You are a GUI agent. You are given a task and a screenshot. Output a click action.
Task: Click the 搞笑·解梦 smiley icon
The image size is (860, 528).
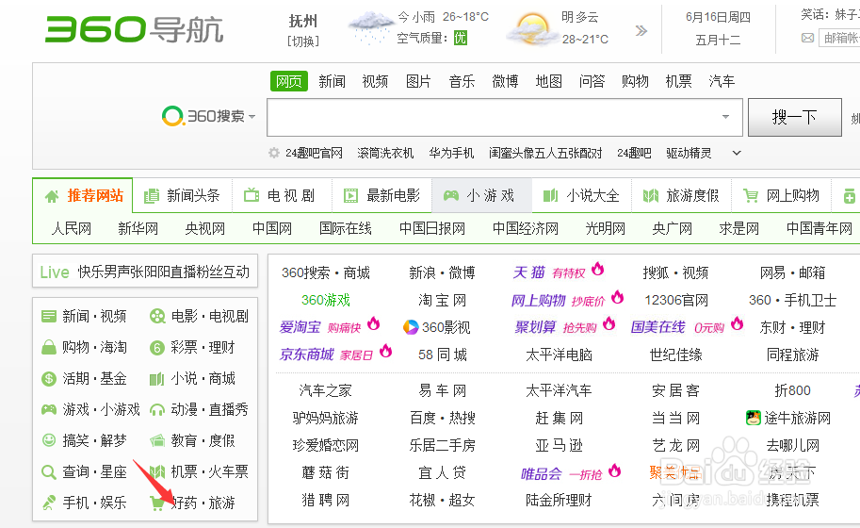coord(49,440)
